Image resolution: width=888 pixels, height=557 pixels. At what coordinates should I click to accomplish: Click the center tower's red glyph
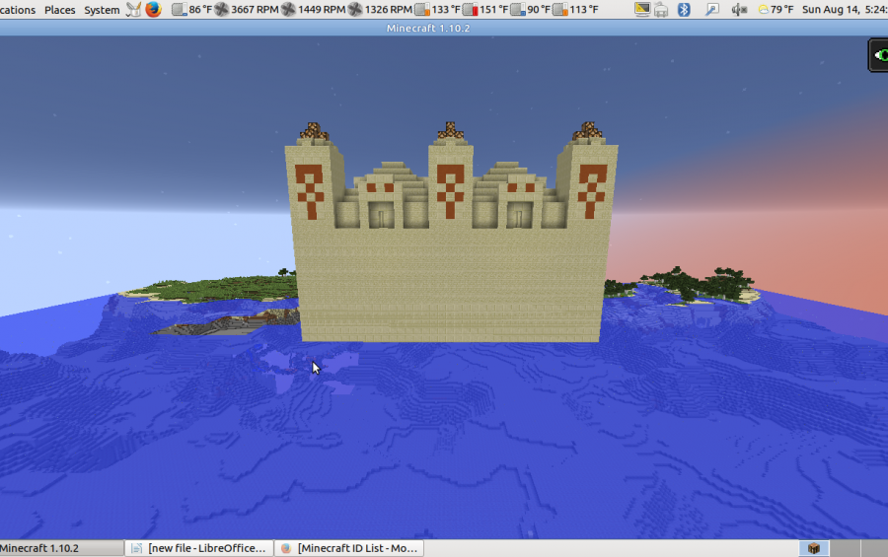[x=450, y=191]
